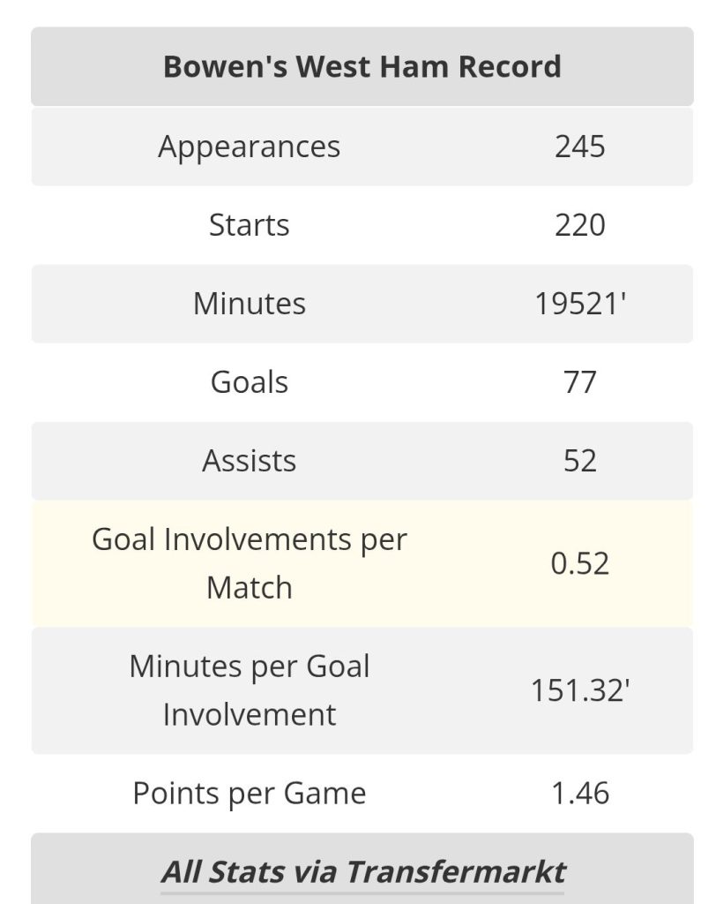This screenshot has height=904, width=716.
Task: Click the 220 starts value
Action: point(580,225)
